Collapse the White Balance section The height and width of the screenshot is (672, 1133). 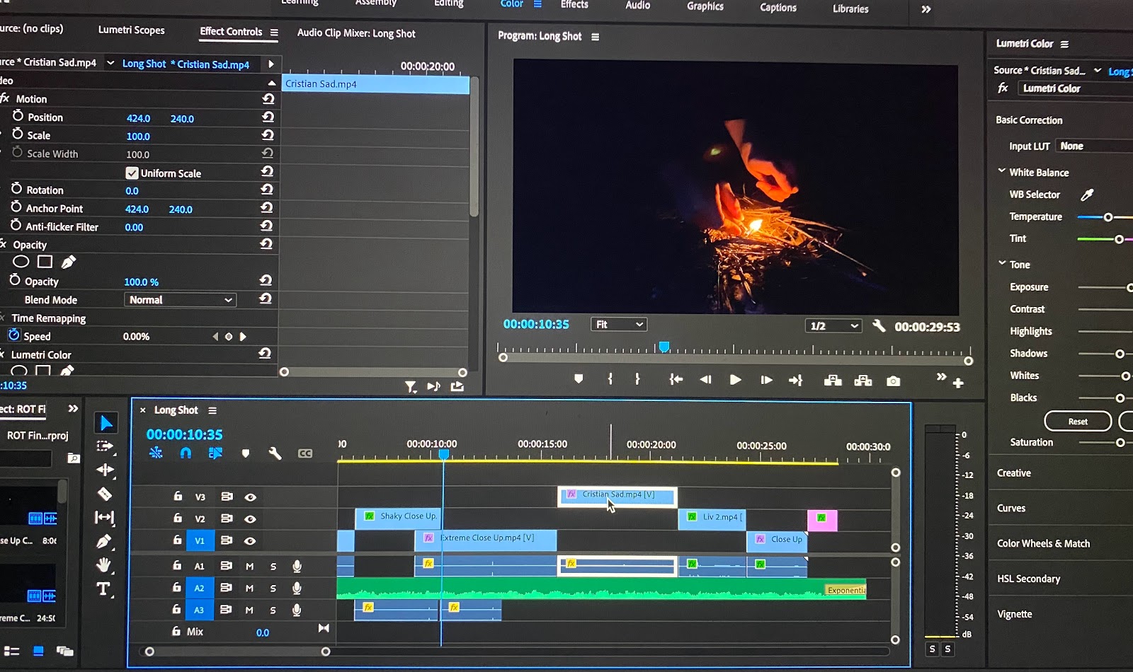(1002, 171)
